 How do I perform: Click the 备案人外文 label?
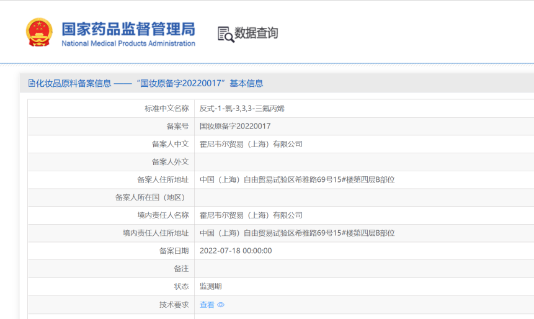point(171,162)
